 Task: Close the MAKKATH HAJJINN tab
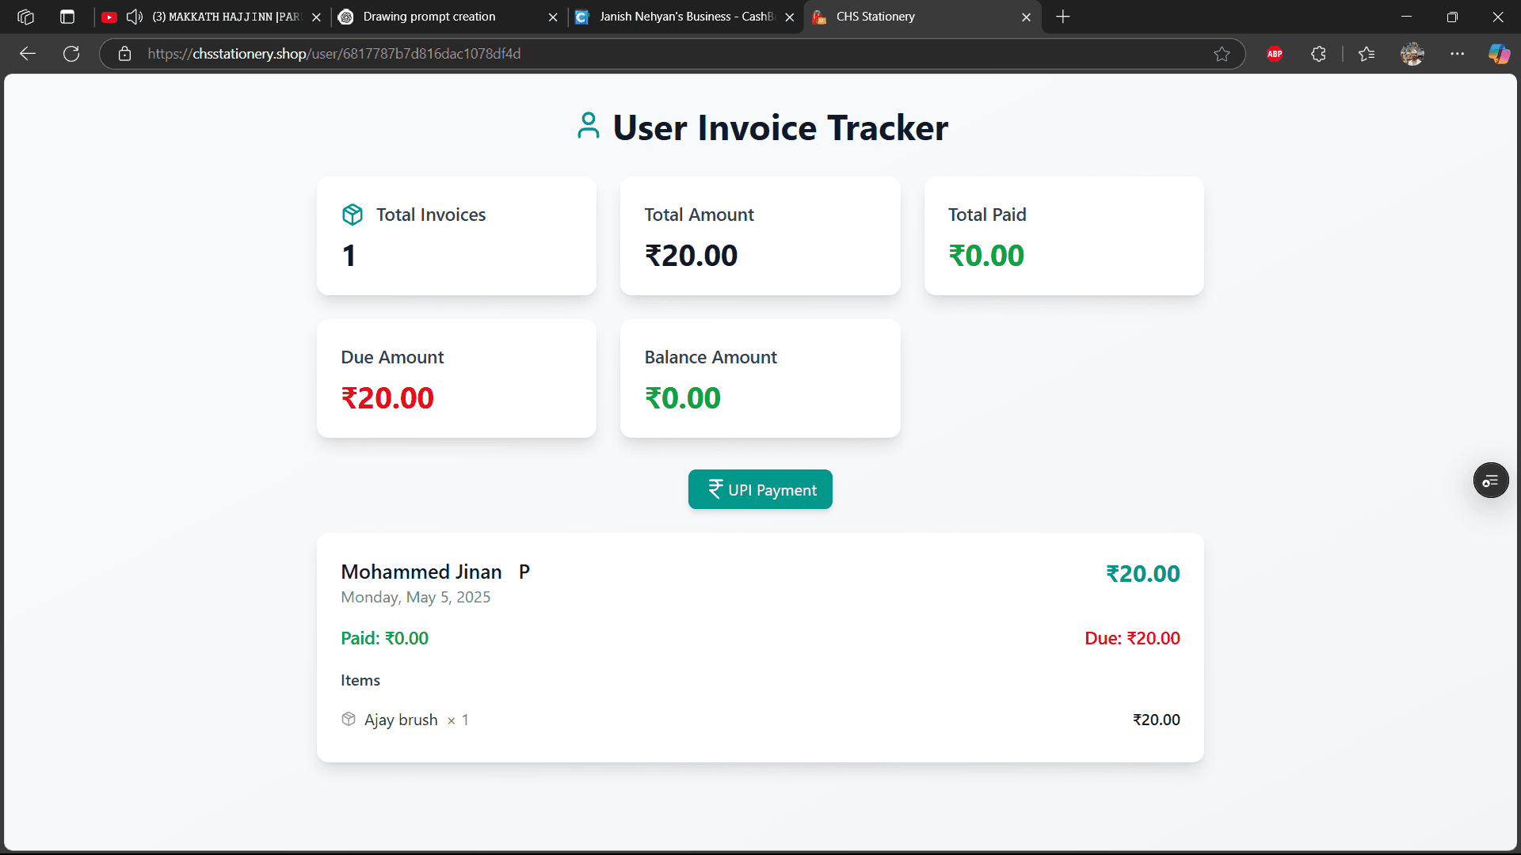(316, 17)
